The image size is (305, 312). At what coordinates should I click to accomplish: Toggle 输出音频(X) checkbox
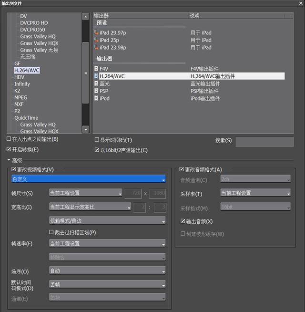pos(183,221)
